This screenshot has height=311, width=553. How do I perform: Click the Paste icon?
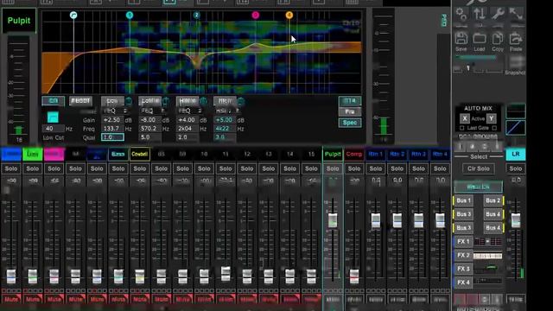tap(516, 38)
